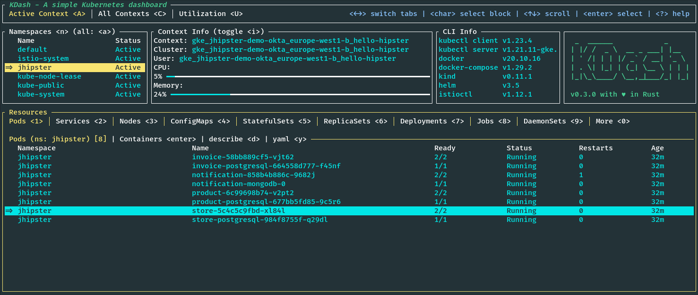Expand the More resources menu

612,121
